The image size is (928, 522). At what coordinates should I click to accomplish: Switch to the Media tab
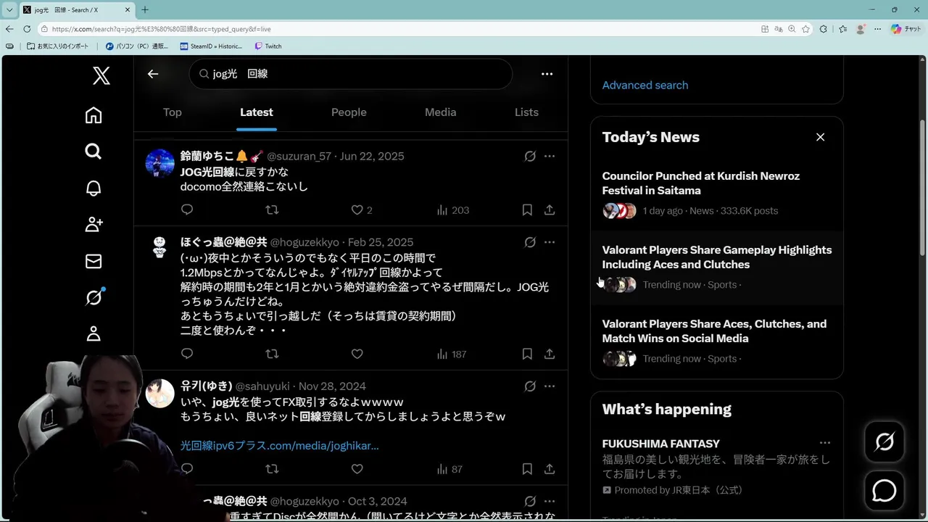point(441,112)
